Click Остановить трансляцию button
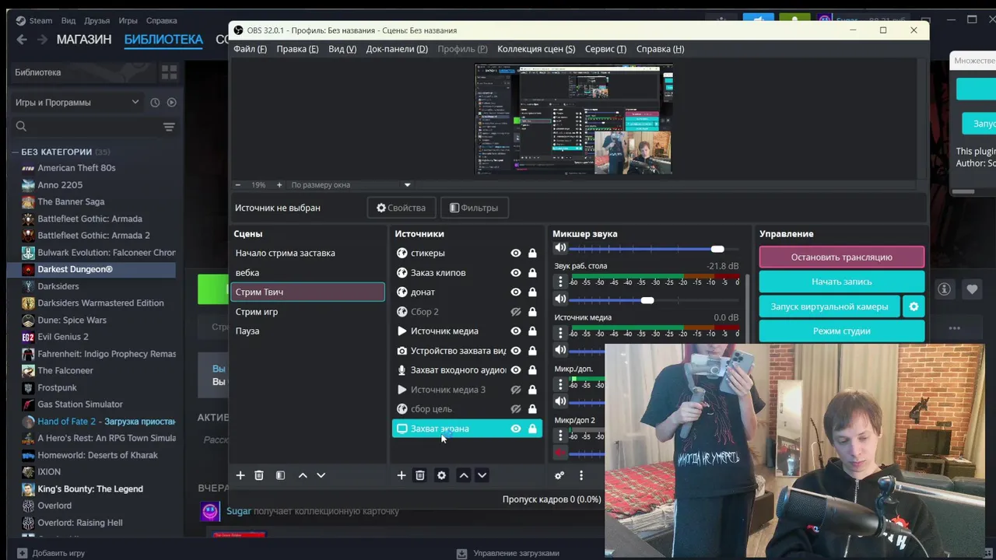This screenshot has width=996, height=560. click(842, 257)
